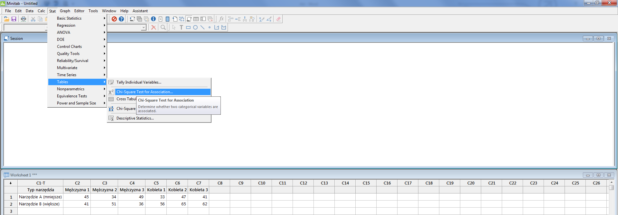618x215 pixels.
Task: Click the worksheet data direction arrow
Action: (11, 183)
